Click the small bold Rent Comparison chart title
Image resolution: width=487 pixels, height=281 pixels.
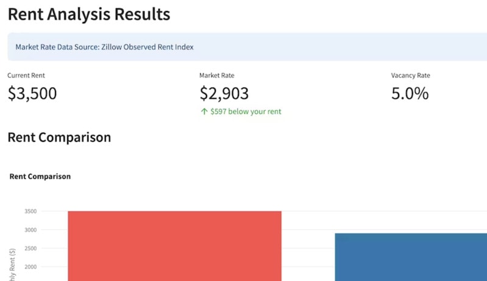tap(40, 177)
